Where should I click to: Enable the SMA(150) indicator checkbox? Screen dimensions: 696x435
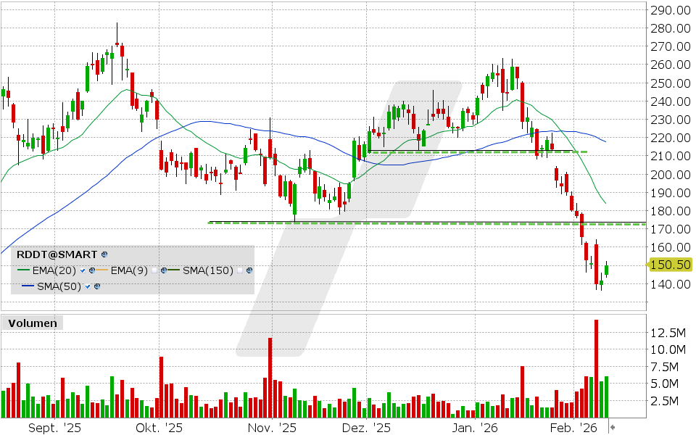click(239, 270)
